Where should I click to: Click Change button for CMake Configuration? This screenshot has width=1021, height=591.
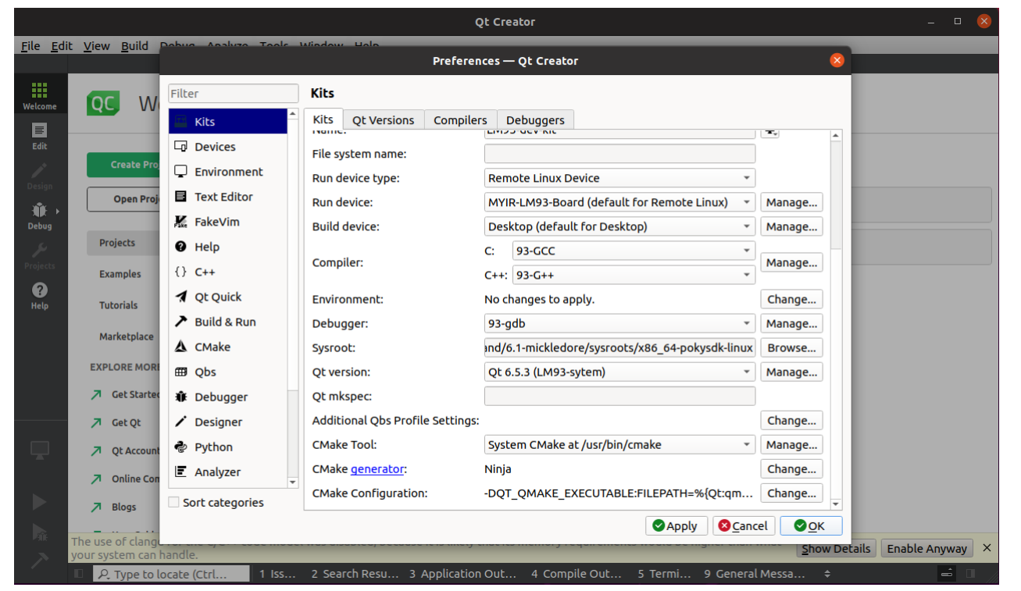click(x=791, y=493)
